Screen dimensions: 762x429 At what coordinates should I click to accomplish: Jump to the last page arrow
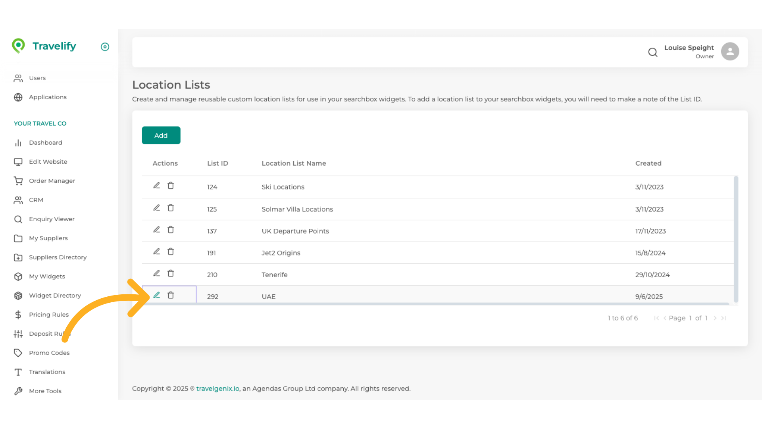coord(723,318)
